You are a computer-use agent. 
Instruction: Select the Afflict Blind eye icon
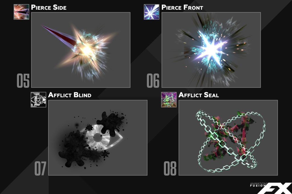tap(38, 100)
